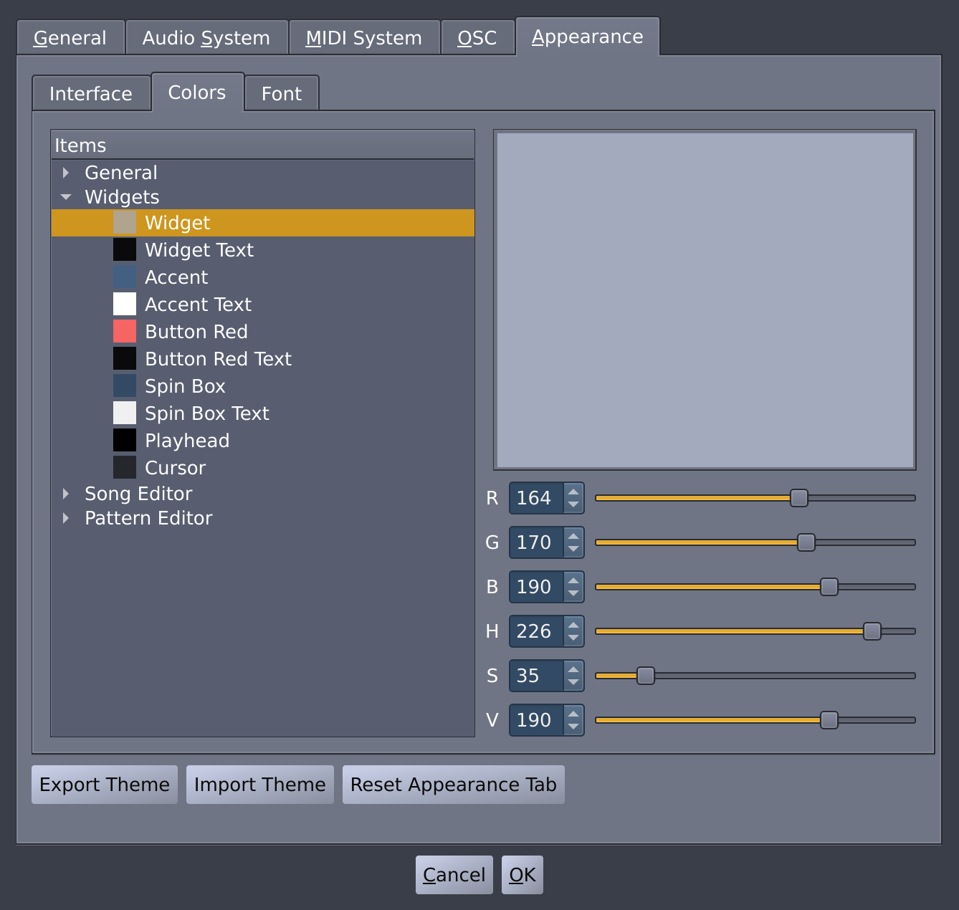The image size is (959, 910).
Task: Open the MIDI System tab
Action: click(x=363, y=37)
